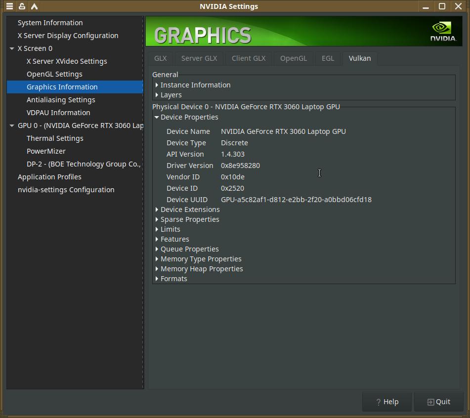Click the Driver Version value 0x8e958280
Screen dimensions: 470x418
pos(240,166)
